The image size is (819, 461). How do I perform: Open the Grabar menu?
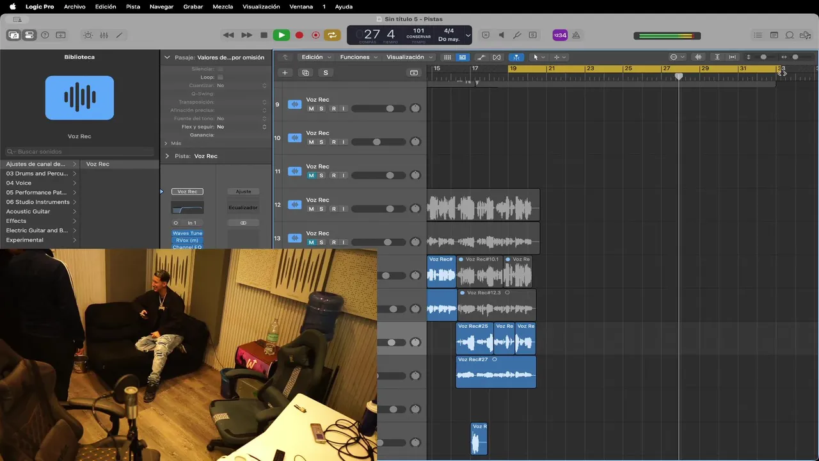tap(193, 6)
